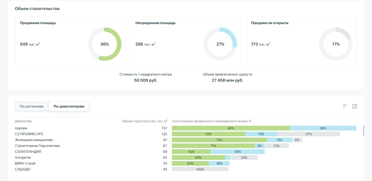Image resolution: width=372 pixels, height=181 pixels.
Task: Click the gray 34% bar for Алгоритм
Action: click(244, 157)
